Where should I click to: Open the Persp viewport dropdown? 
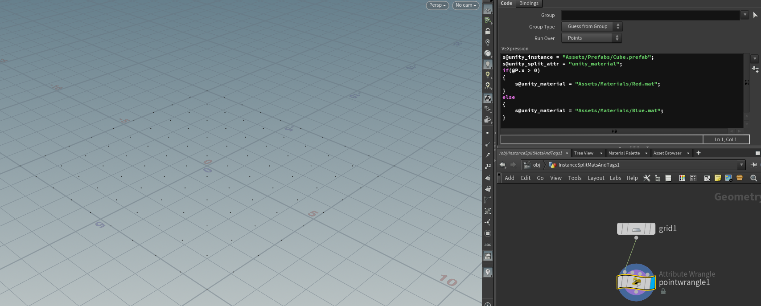tap(437, 5)
